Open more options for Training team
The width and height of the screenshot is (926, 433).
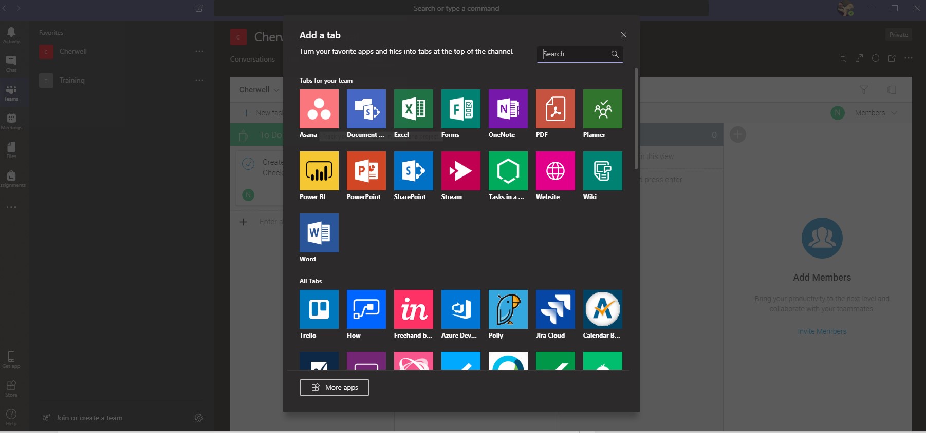pyautogui.click(x=199, y=80)
